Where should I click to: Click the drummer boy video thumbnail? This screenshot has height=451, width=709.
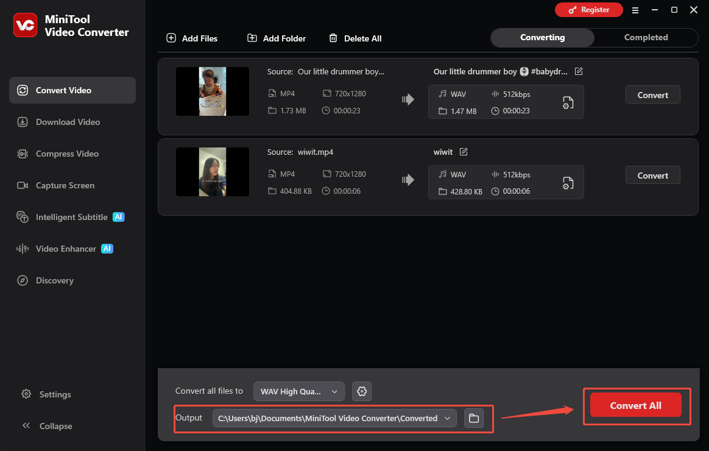coord(213,91)
